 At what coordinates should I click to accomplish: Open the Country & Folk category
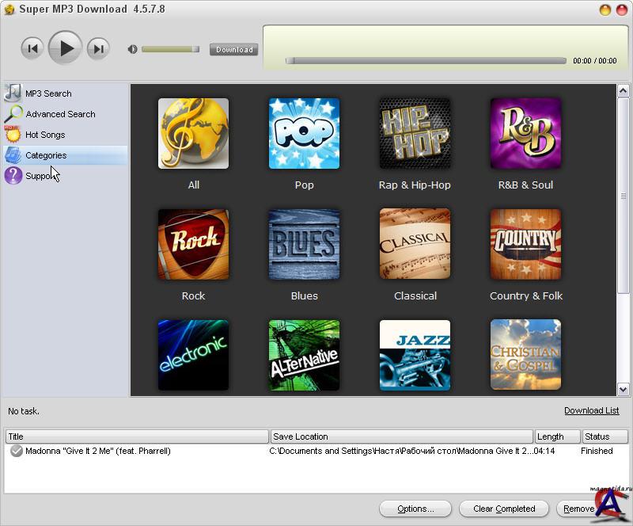click(525, 245)
